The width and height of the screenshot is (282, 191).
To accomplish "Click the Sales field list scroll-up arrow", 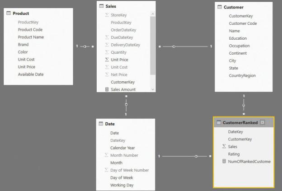I will [x=153, y=14].
